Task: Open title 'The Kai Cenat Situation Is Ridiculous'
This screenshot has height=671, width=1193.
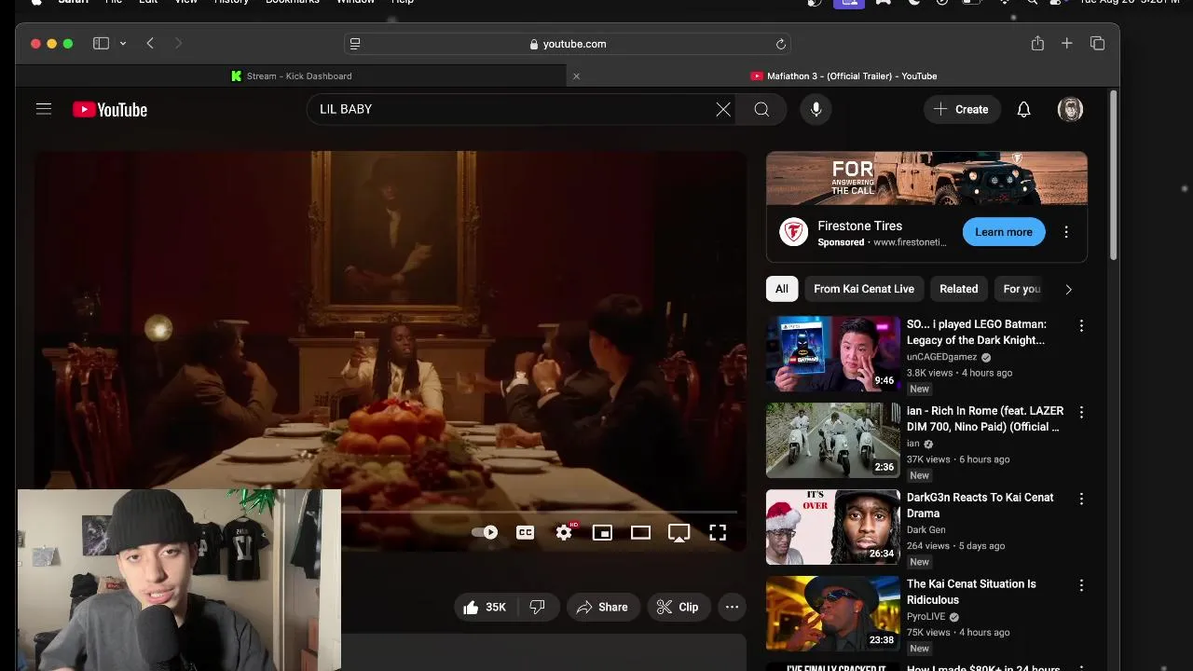Action: (x=971, y=592)
